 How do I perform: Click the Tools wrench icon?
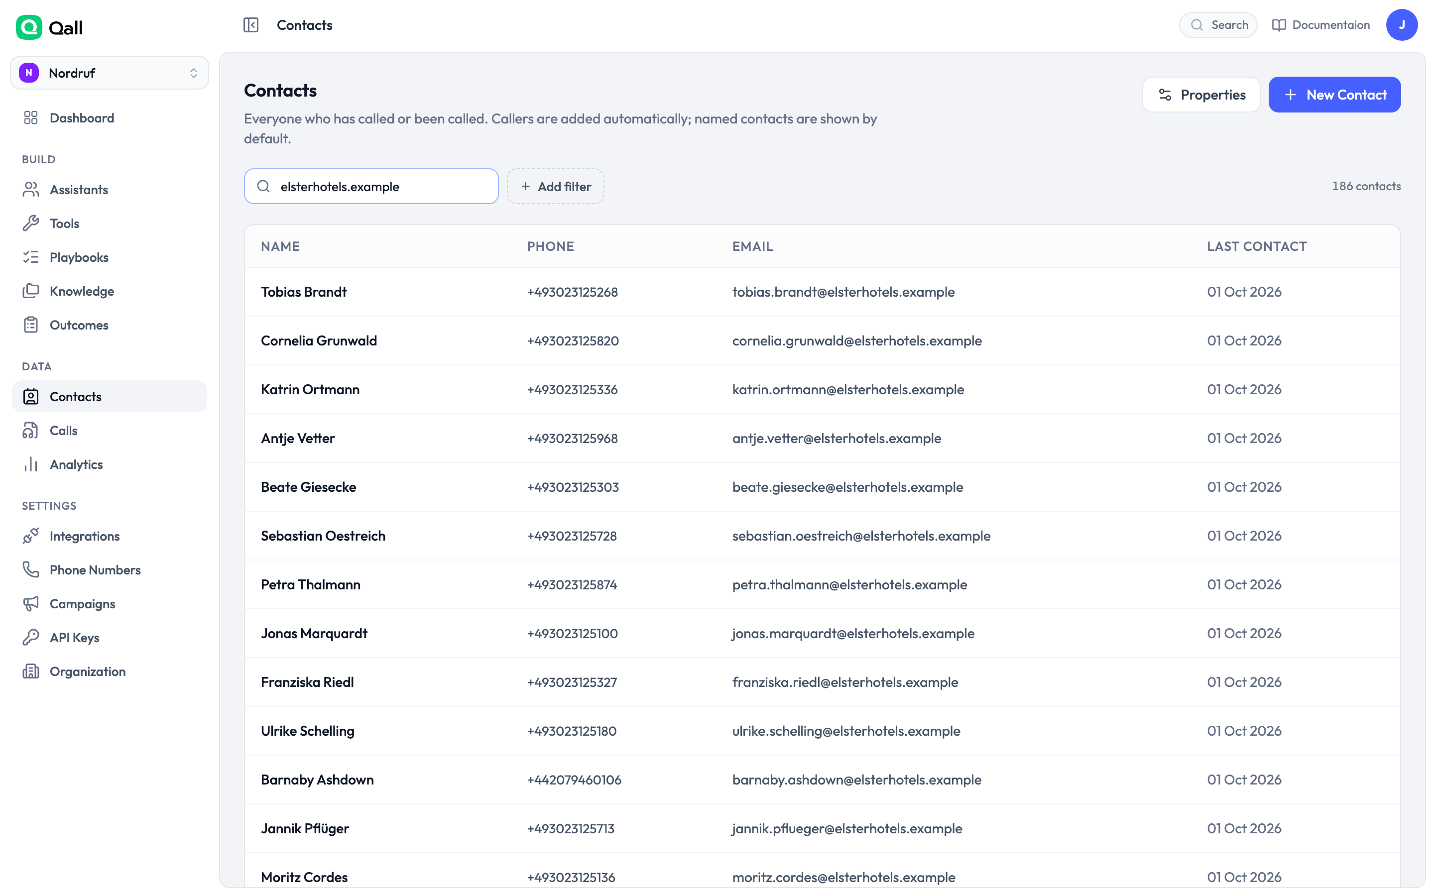(31, 224)
